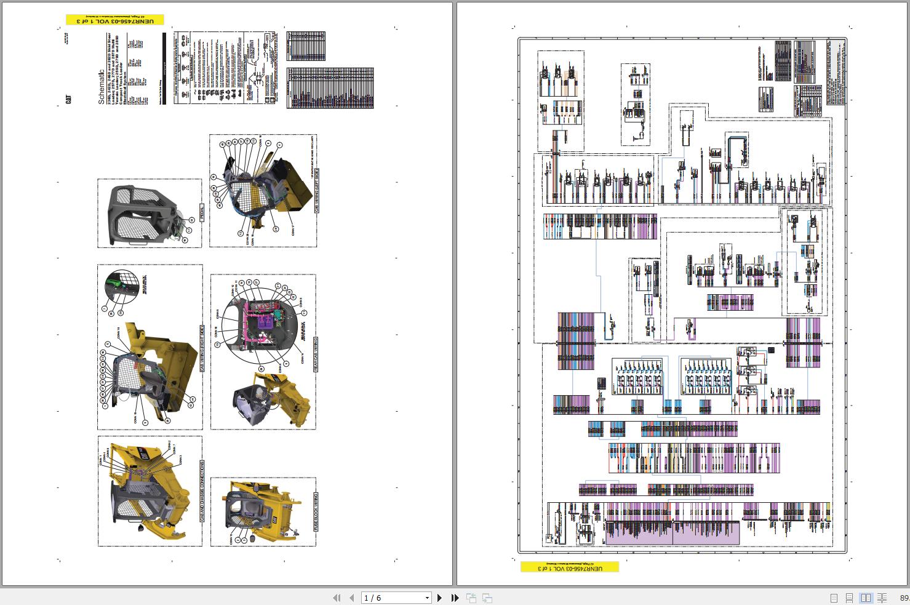Toggle two-page continuous layout mode
The height and width of the screenshot is (605, 910).
click(x=882, y=598)
